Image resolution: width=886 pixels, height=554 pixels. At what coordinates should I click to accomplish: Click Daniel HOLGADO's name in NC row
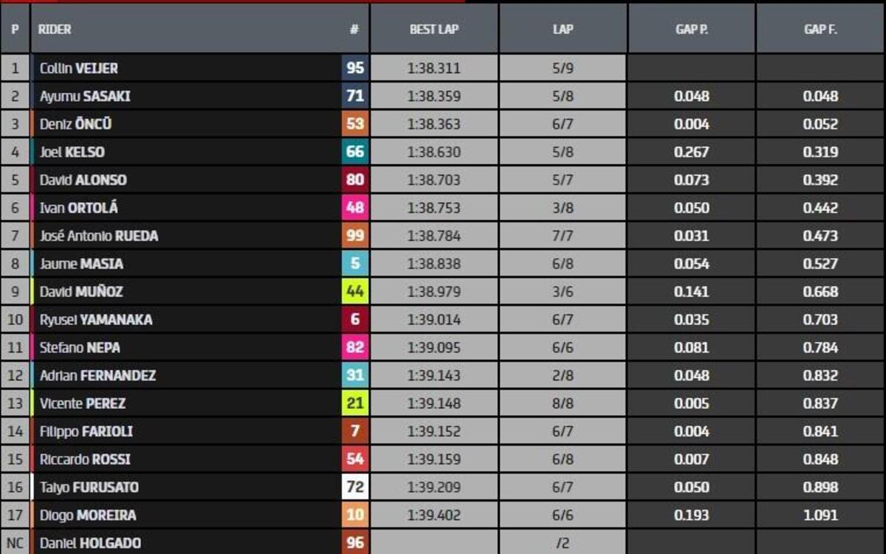pos(90,543)
